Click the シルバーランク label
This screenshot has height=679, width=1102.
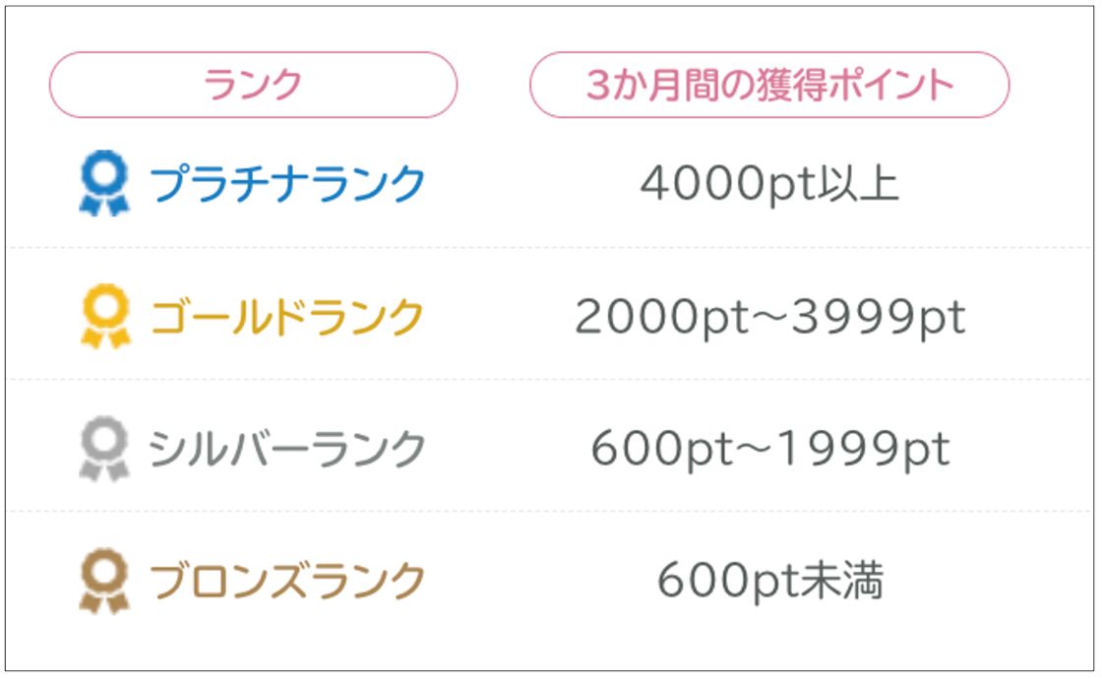click(x=287, y=449)
